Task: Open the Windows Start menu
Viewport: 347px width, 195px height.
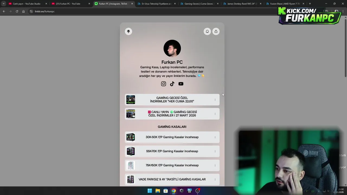Action: point(150,191)
